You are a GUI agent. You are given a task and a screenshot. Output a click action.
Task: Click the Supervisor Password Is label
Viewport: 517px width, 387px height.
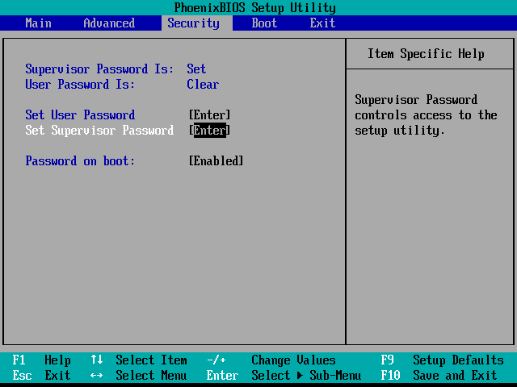pyautogui.click(x=99, y=69)
